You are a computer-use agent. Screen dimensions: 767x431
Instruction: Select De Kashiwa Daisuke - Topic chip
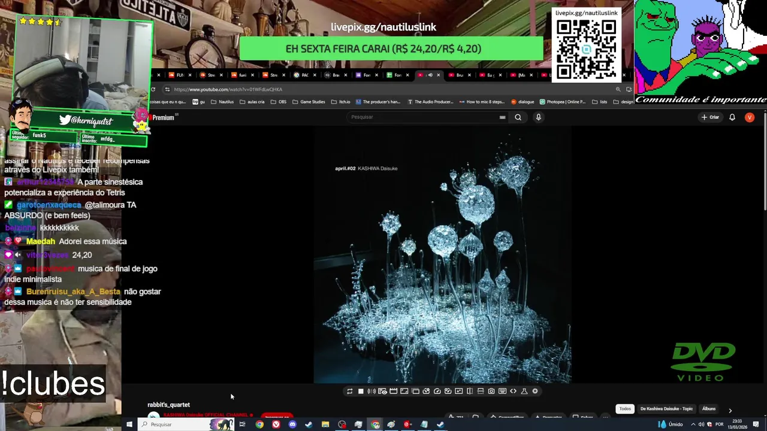pyautogui.click(x=666, y=409)
